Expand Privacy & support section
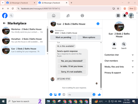Screen dimensions: 138x104 [119, 73]
